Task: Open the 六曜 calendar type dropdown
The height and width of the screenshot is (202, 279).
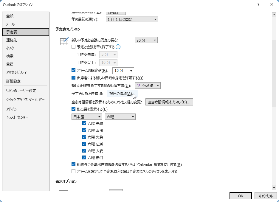Action: [x=120, y=117]
